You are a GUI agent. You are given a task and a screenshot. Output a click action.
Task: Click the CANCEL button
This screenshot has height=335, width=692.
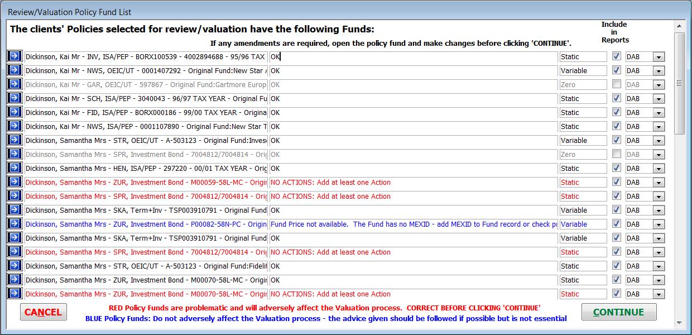click(x=44, y=312)
